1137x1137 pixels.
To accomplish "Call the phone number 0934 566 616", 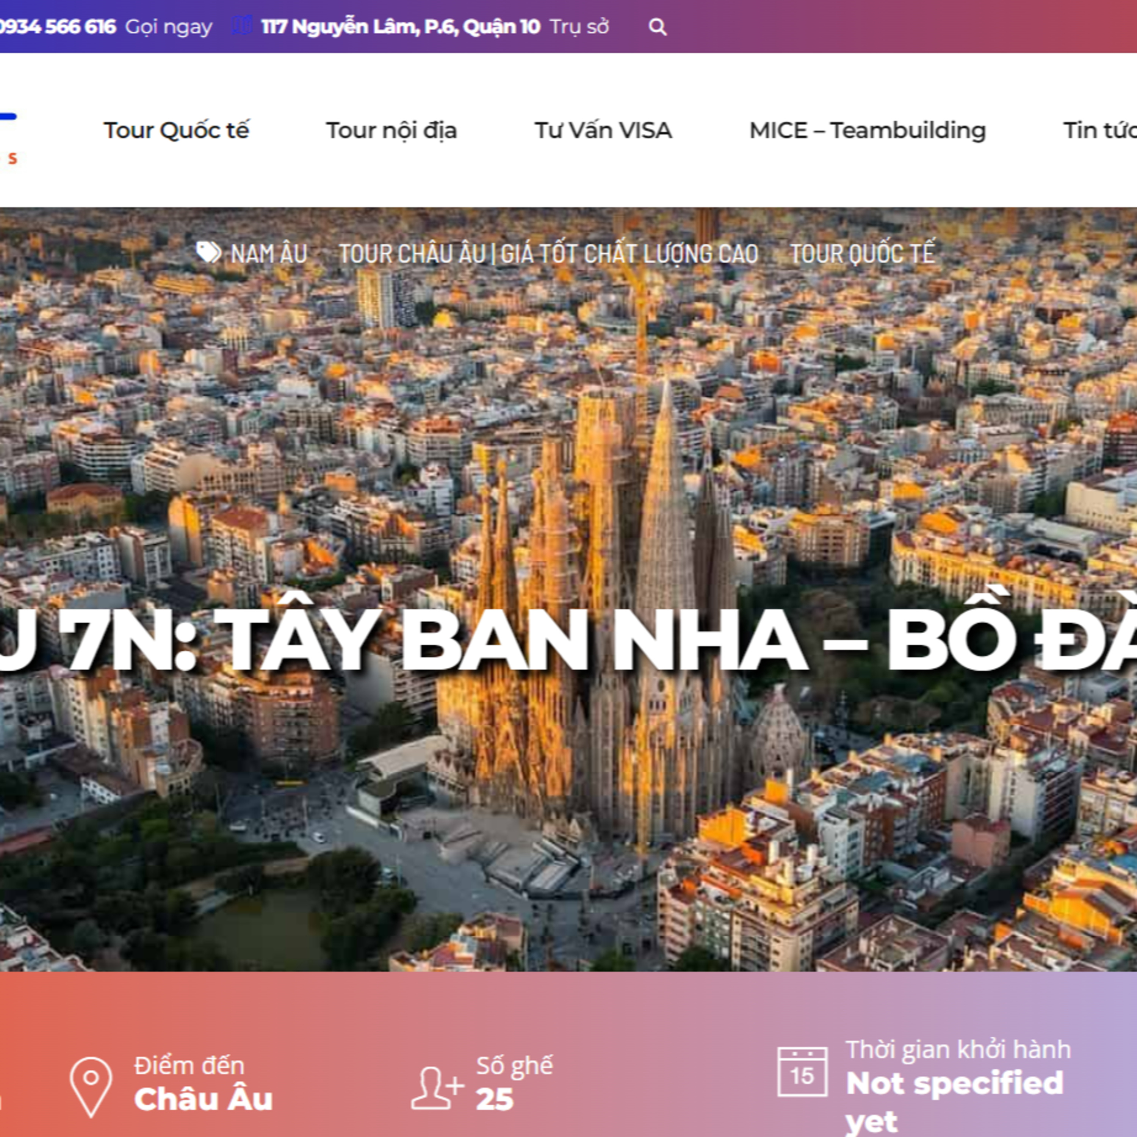I will tap(57, 27).
